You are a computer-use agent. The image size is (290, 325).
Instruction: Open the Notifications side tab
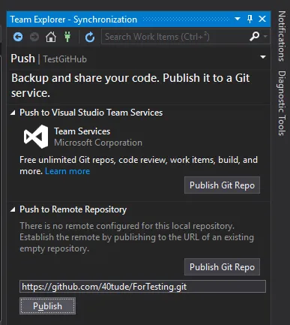tap(282, 36)
